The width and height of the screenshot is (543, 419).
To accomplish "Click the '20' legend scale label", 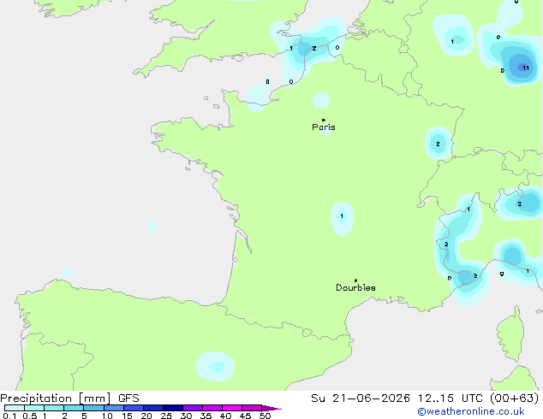I will (146, 416).
